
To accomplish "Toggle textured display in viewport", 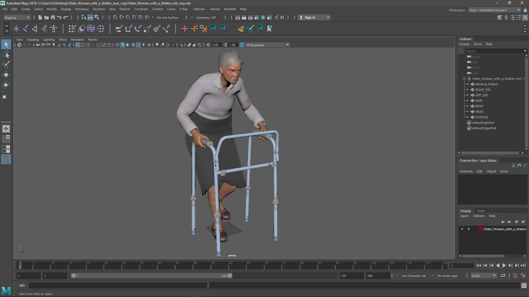I will coord(138,45).
